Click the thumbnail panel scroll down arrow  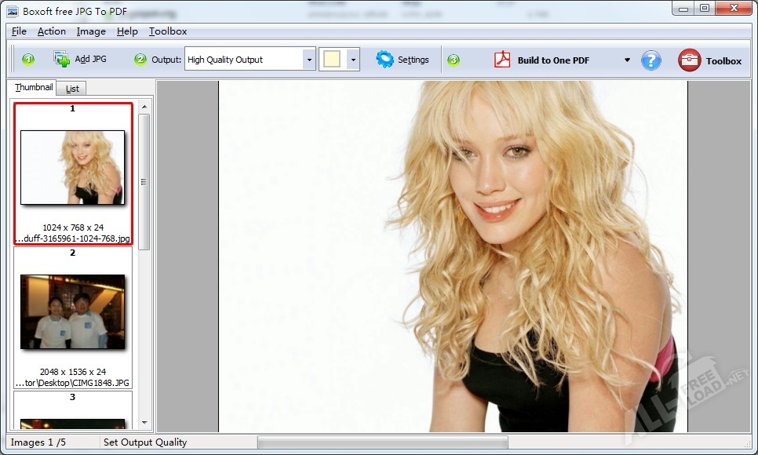144,422
